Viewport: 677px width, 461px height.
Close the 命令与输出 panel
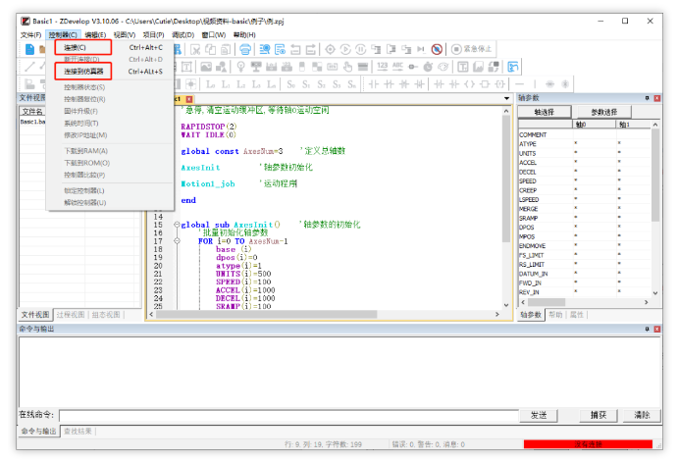656,329
